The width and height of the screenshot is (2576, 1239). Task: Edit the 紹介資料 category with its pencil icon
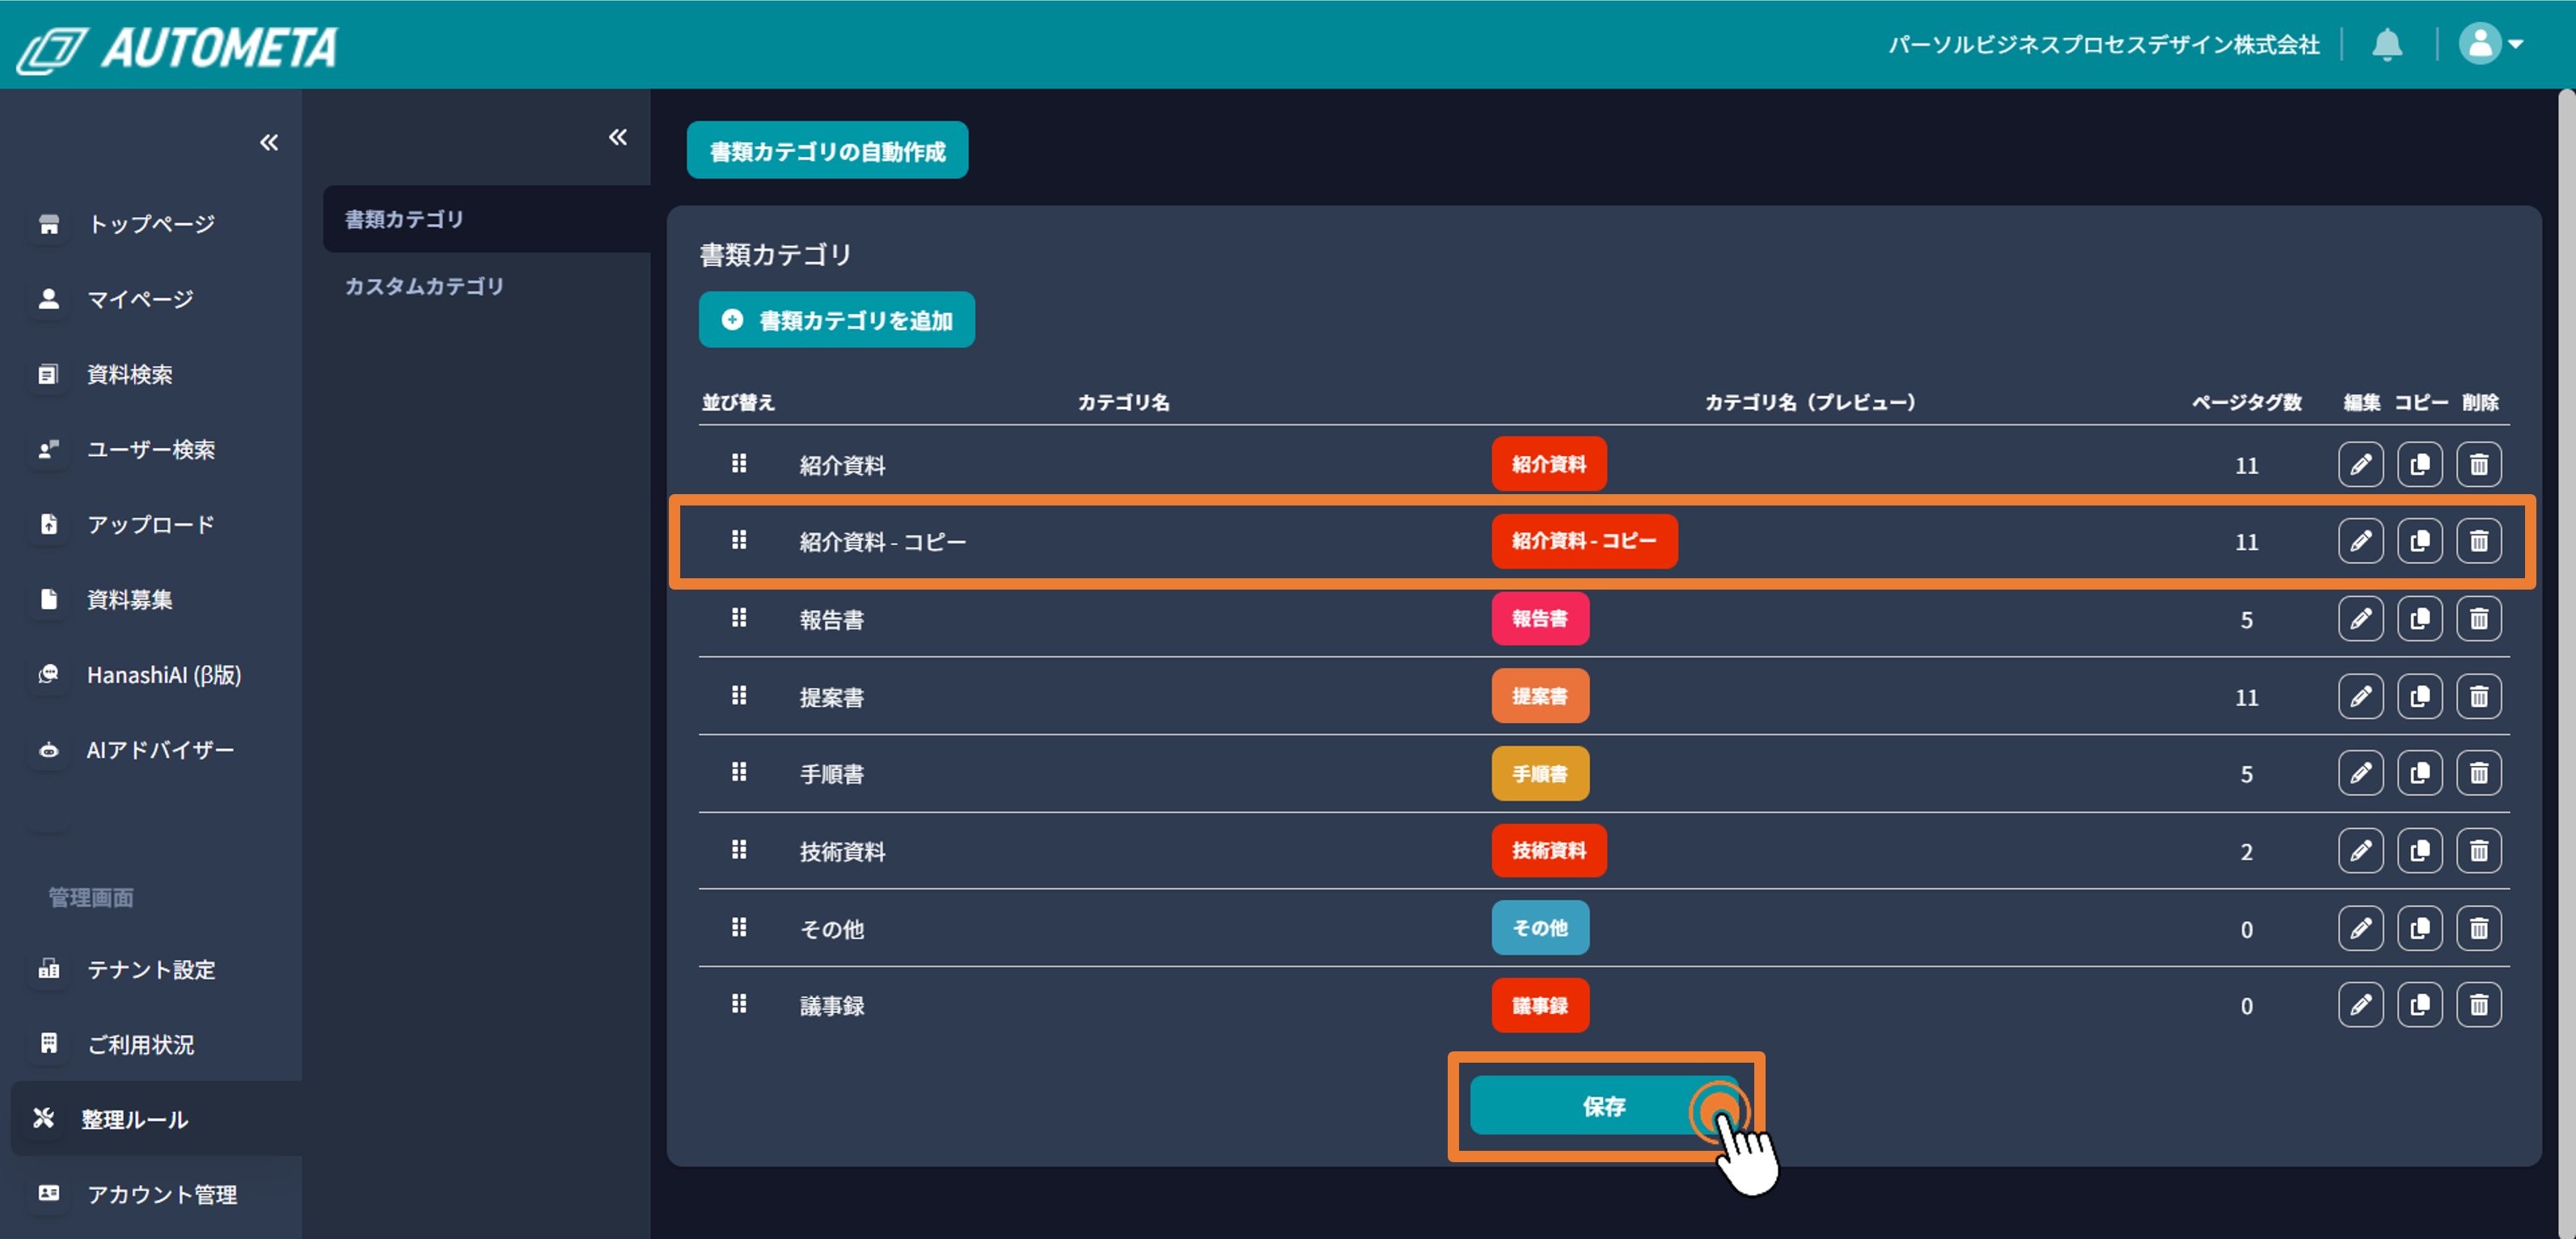[2360, 465]
